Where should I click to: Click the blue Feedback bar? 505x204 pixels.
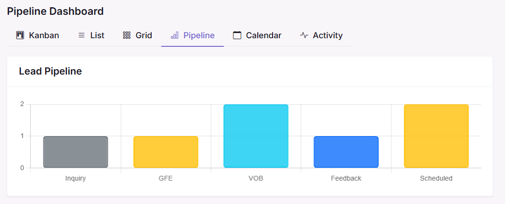[x=346, y=152]
